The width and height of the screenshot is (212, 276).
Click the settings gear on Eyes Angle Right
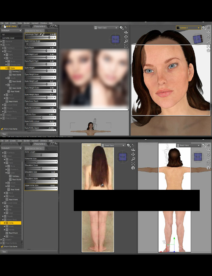55,34
